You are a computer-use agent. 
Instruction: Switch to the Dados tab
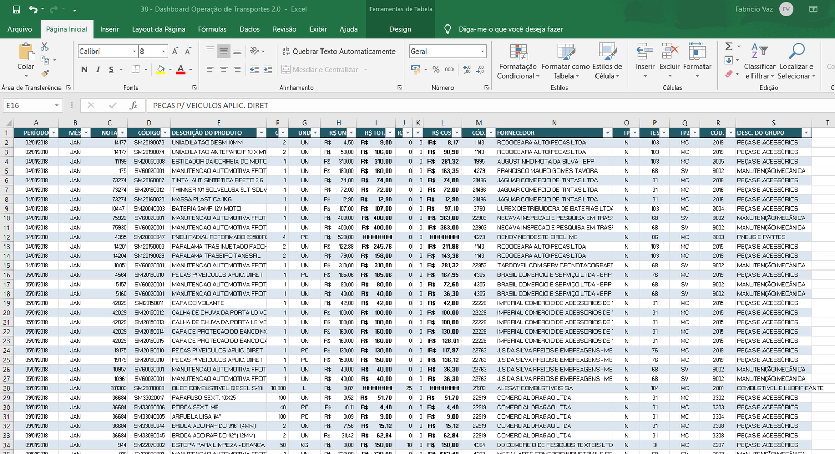tap(249, 29)
